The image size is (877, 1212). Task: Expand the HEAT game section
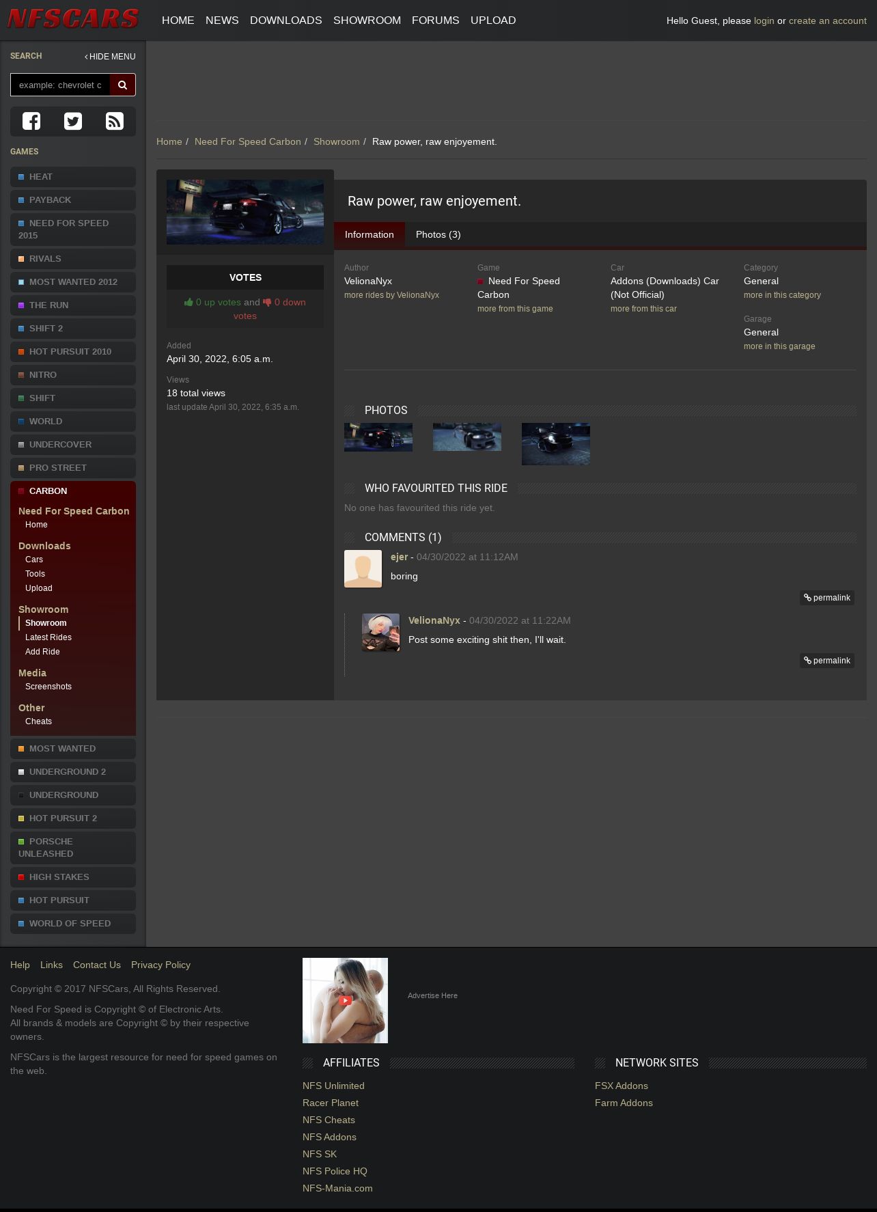tap(73, 177)
